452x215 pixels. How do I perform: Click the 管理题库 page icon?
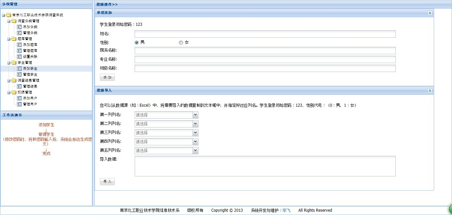[19, 51]
